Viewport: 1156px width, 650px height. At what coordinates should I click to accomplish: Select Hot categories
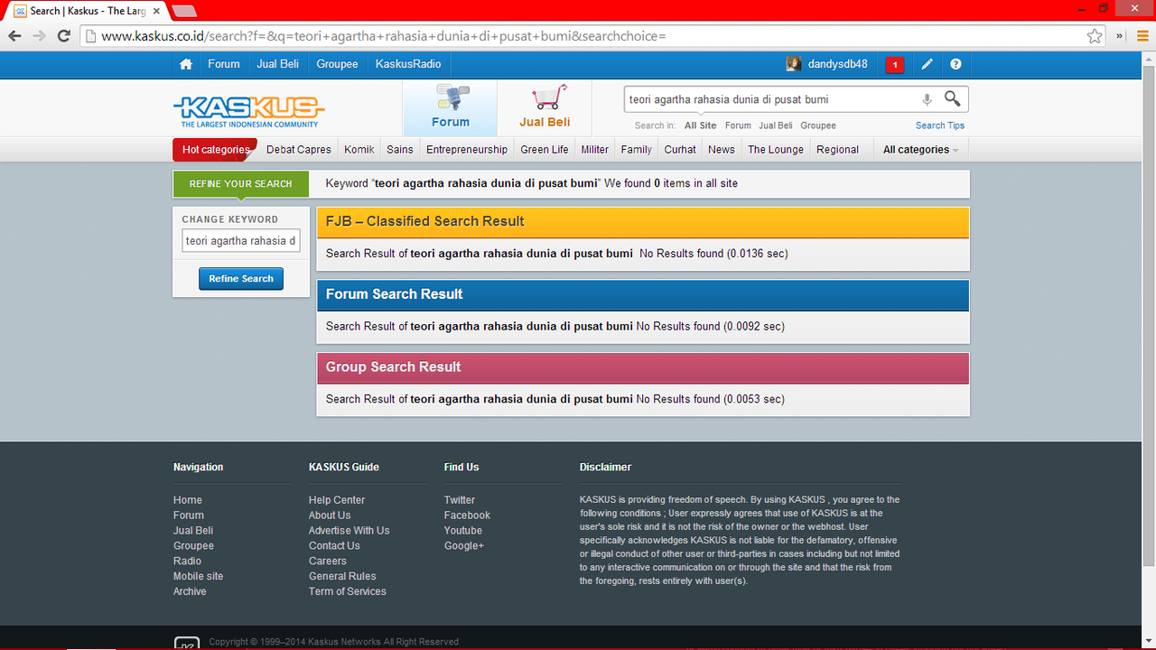(x=215, y=150)
